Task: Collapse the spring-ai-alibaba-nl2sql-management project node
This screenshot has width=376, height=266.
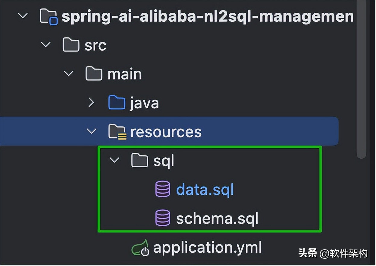Action: 23,15
